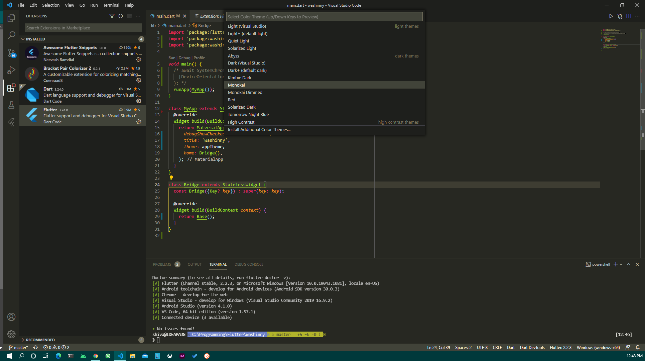This screenshot has height=361, width=645.
Task: Open the Split Editor icon
Action: click(629, 16)
